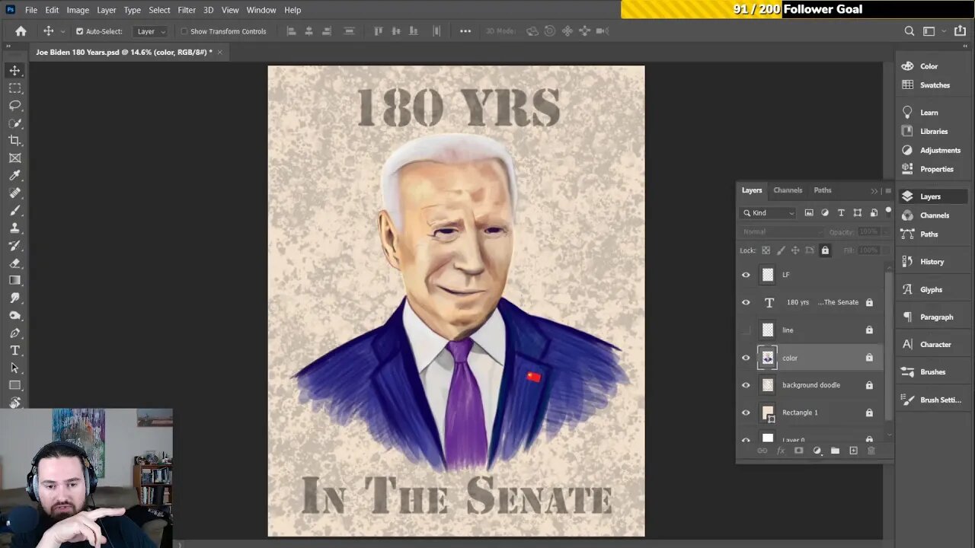Close the Joe Biden 180 Years.psd tab
The image size is (975, 548).
pos(219,53)
